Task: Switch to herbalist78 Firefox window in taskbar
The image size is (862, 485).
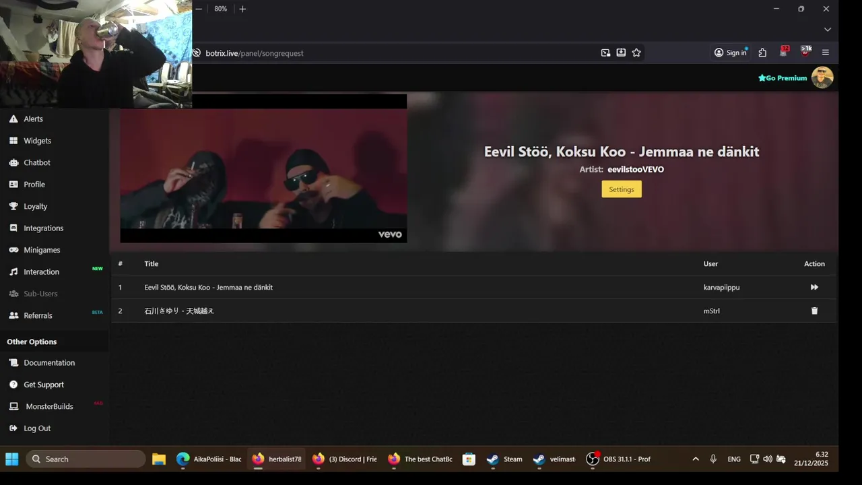Action: (277, 459)
